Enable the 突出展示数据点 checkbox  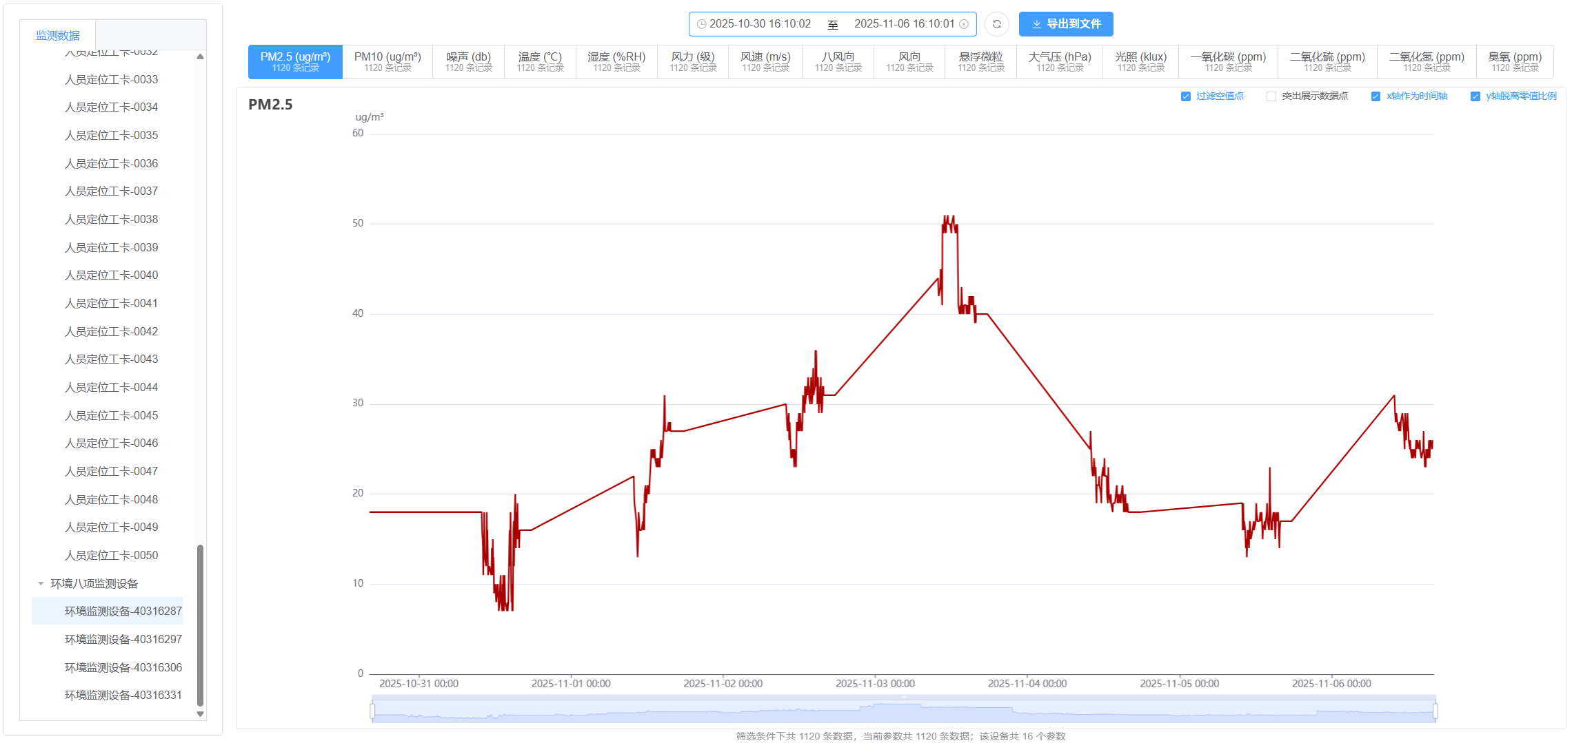1271,96
